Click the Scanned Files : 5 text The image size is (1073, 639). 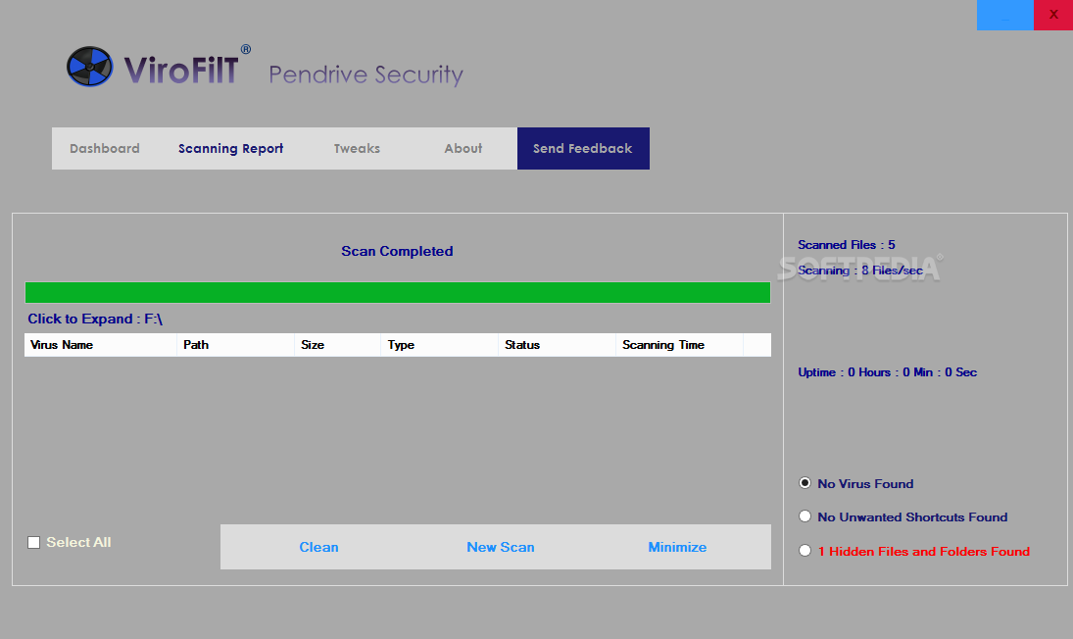(x=847, y=245)
